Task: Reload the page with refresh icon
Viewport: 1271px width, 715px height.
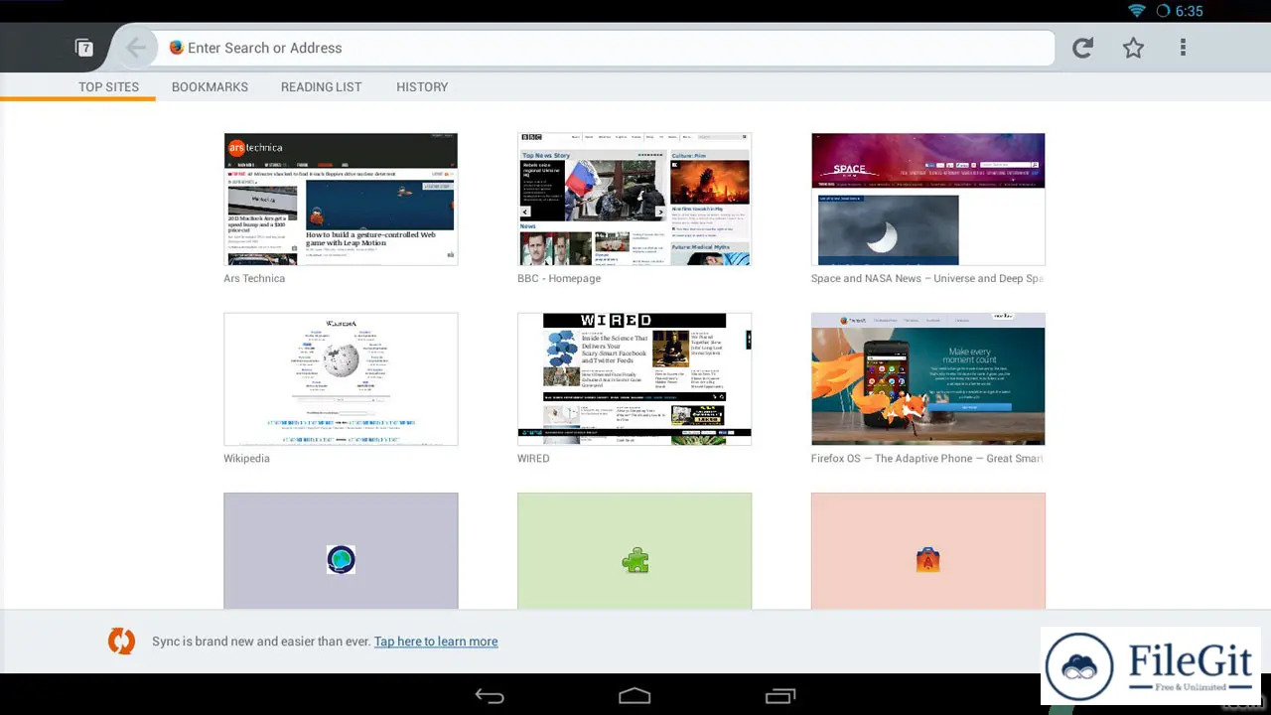Action: tap(1082, 48)
